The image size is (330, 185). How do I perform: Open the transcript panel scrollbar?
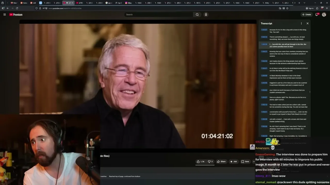pyautogui.click(x=310, y=92)
